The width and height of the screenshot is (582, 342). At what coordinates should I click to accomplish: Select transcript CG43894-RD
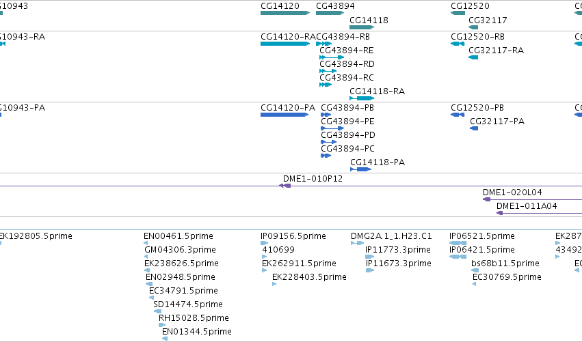click(x=328, y=71)
